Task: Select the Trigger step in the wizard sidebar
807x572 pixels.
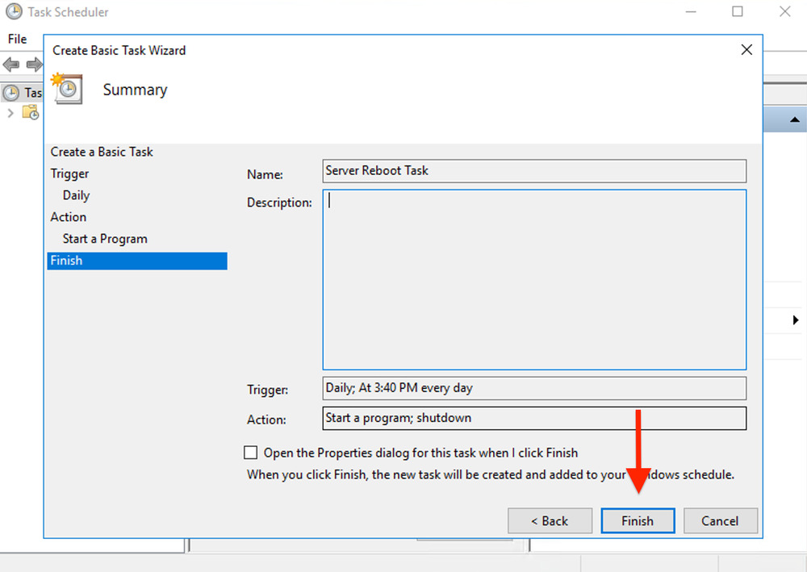Action: pos(69,173)
